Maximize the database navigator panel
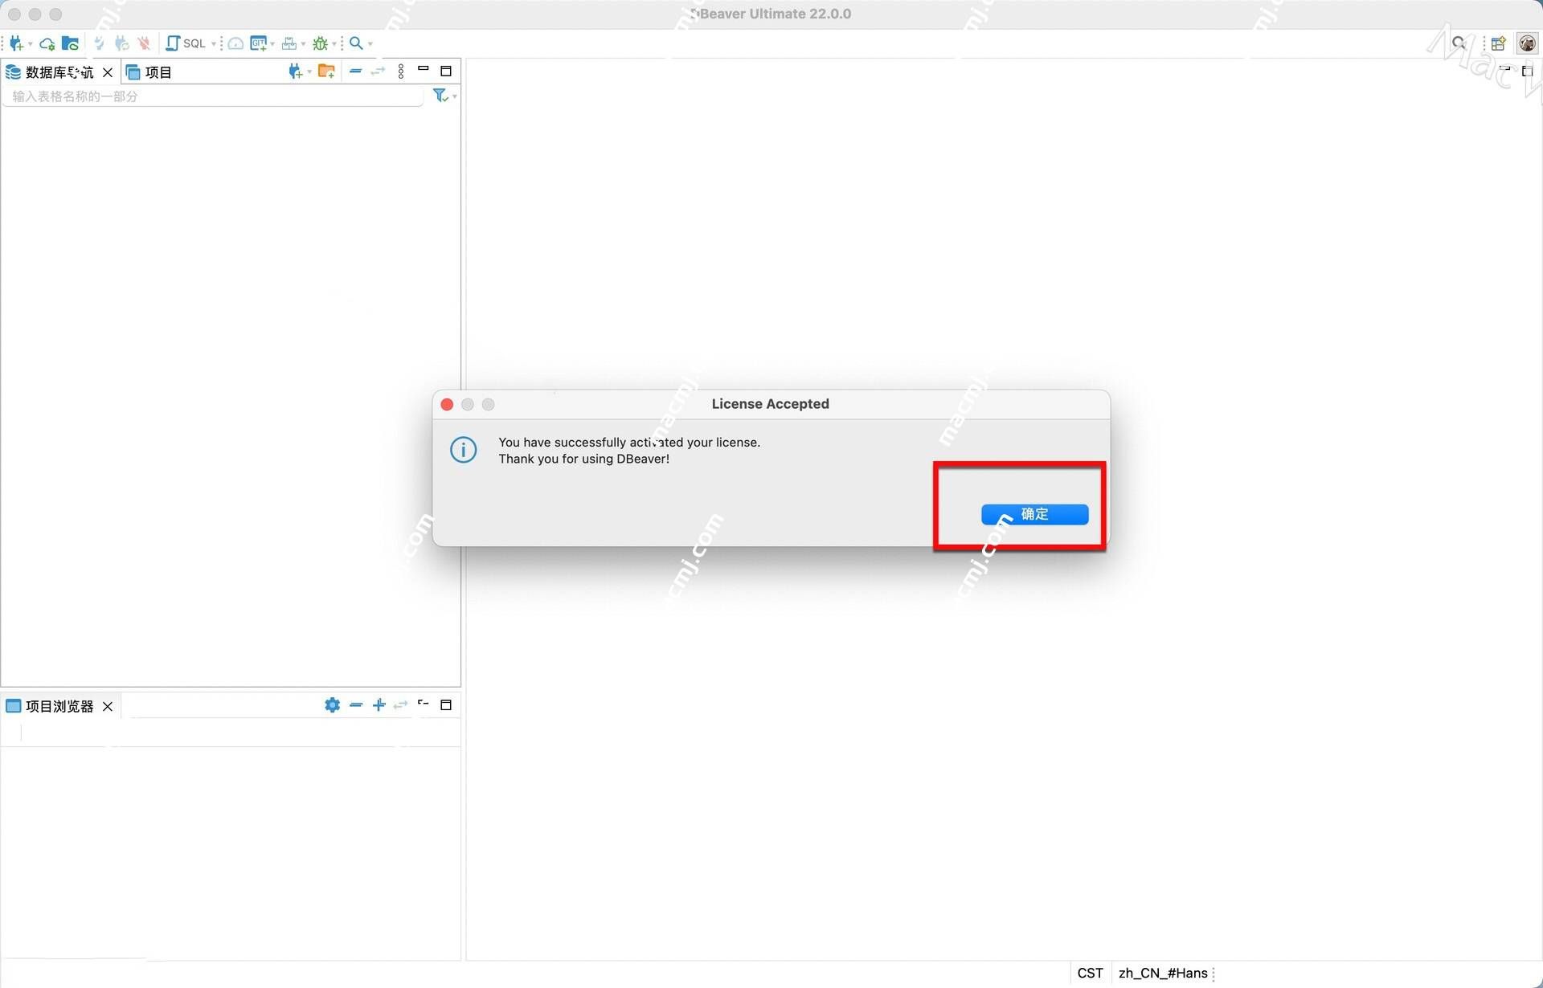 tap(446, 71)
